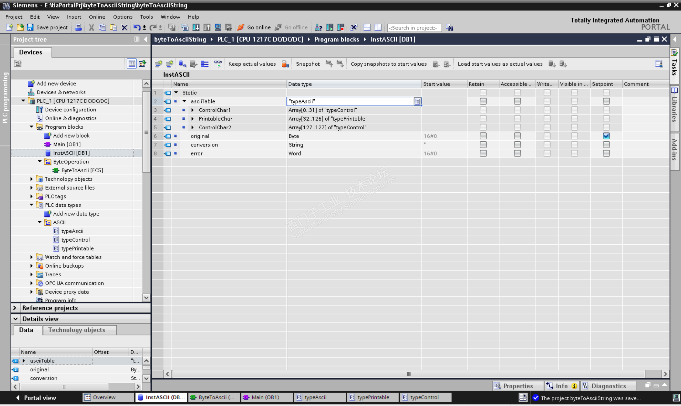This screenshot has width=681, height=406.
Task: Open the Options menu
Action: click(123, 17)
